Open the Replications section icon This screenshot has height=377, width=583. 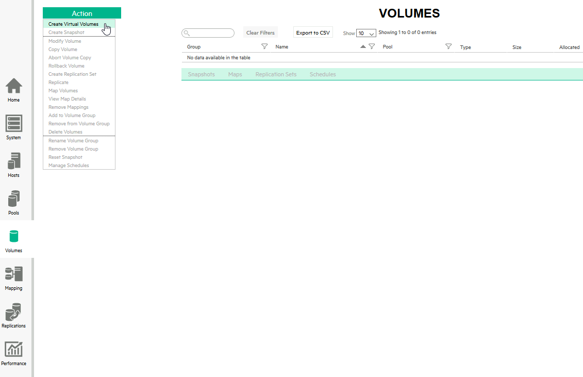14,312
